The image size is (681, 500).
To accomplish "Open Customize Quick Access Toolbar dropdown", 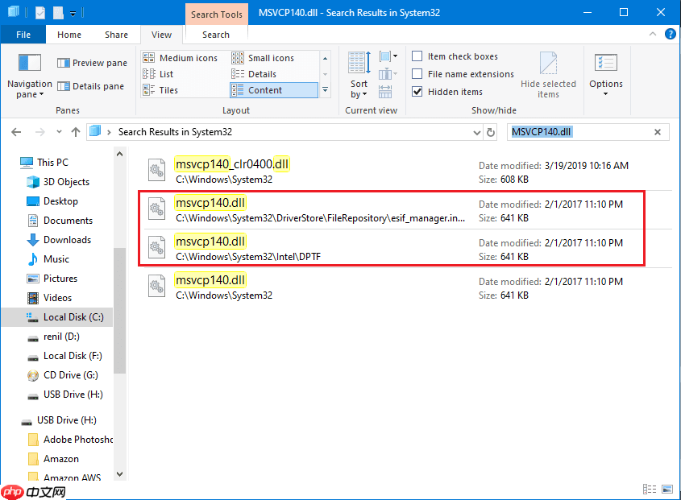I will [73, 14].
